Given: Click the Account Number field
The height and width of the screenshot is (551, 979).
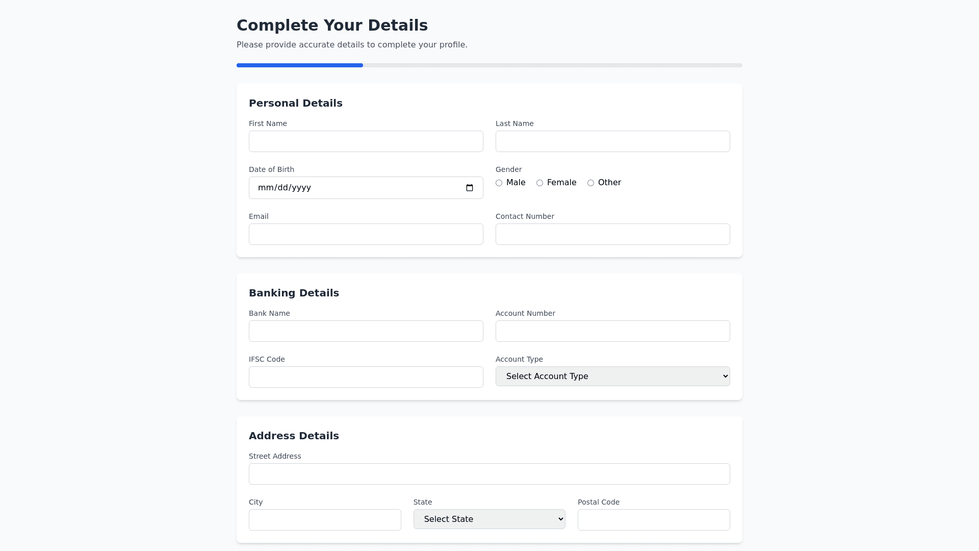Looking at the screenshot, I should (x=612, y=331).
